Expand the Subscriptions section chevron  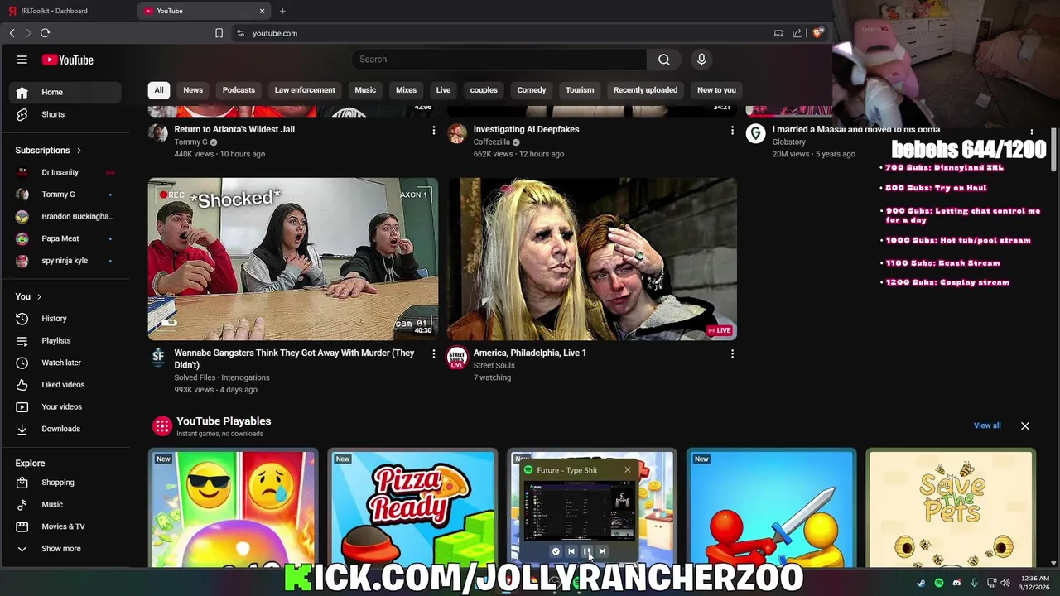79,151
